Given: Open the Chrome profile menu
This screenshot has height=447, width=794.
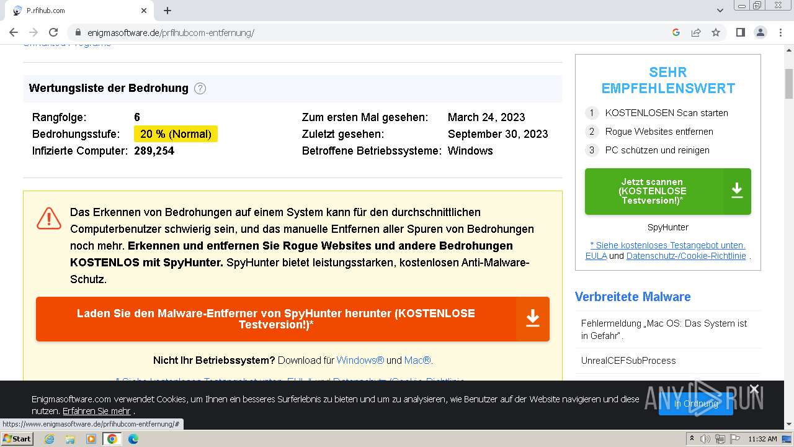Looking at the screenshot, I should [x=761, y=32].
